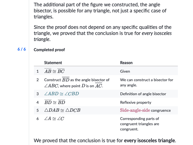Click the Corresponding parts of congruent triangles reason
The width and height of the screenshot is (193, 145).
point(140,124)
